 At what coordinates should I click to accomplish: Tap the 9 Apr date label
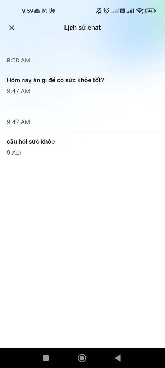(x=14, y=153)
